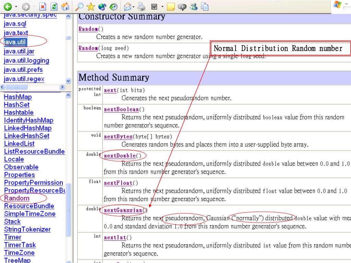Edit the page with the Word icon
The height and width of the screenshot is (263, 351).
[154, 7]
